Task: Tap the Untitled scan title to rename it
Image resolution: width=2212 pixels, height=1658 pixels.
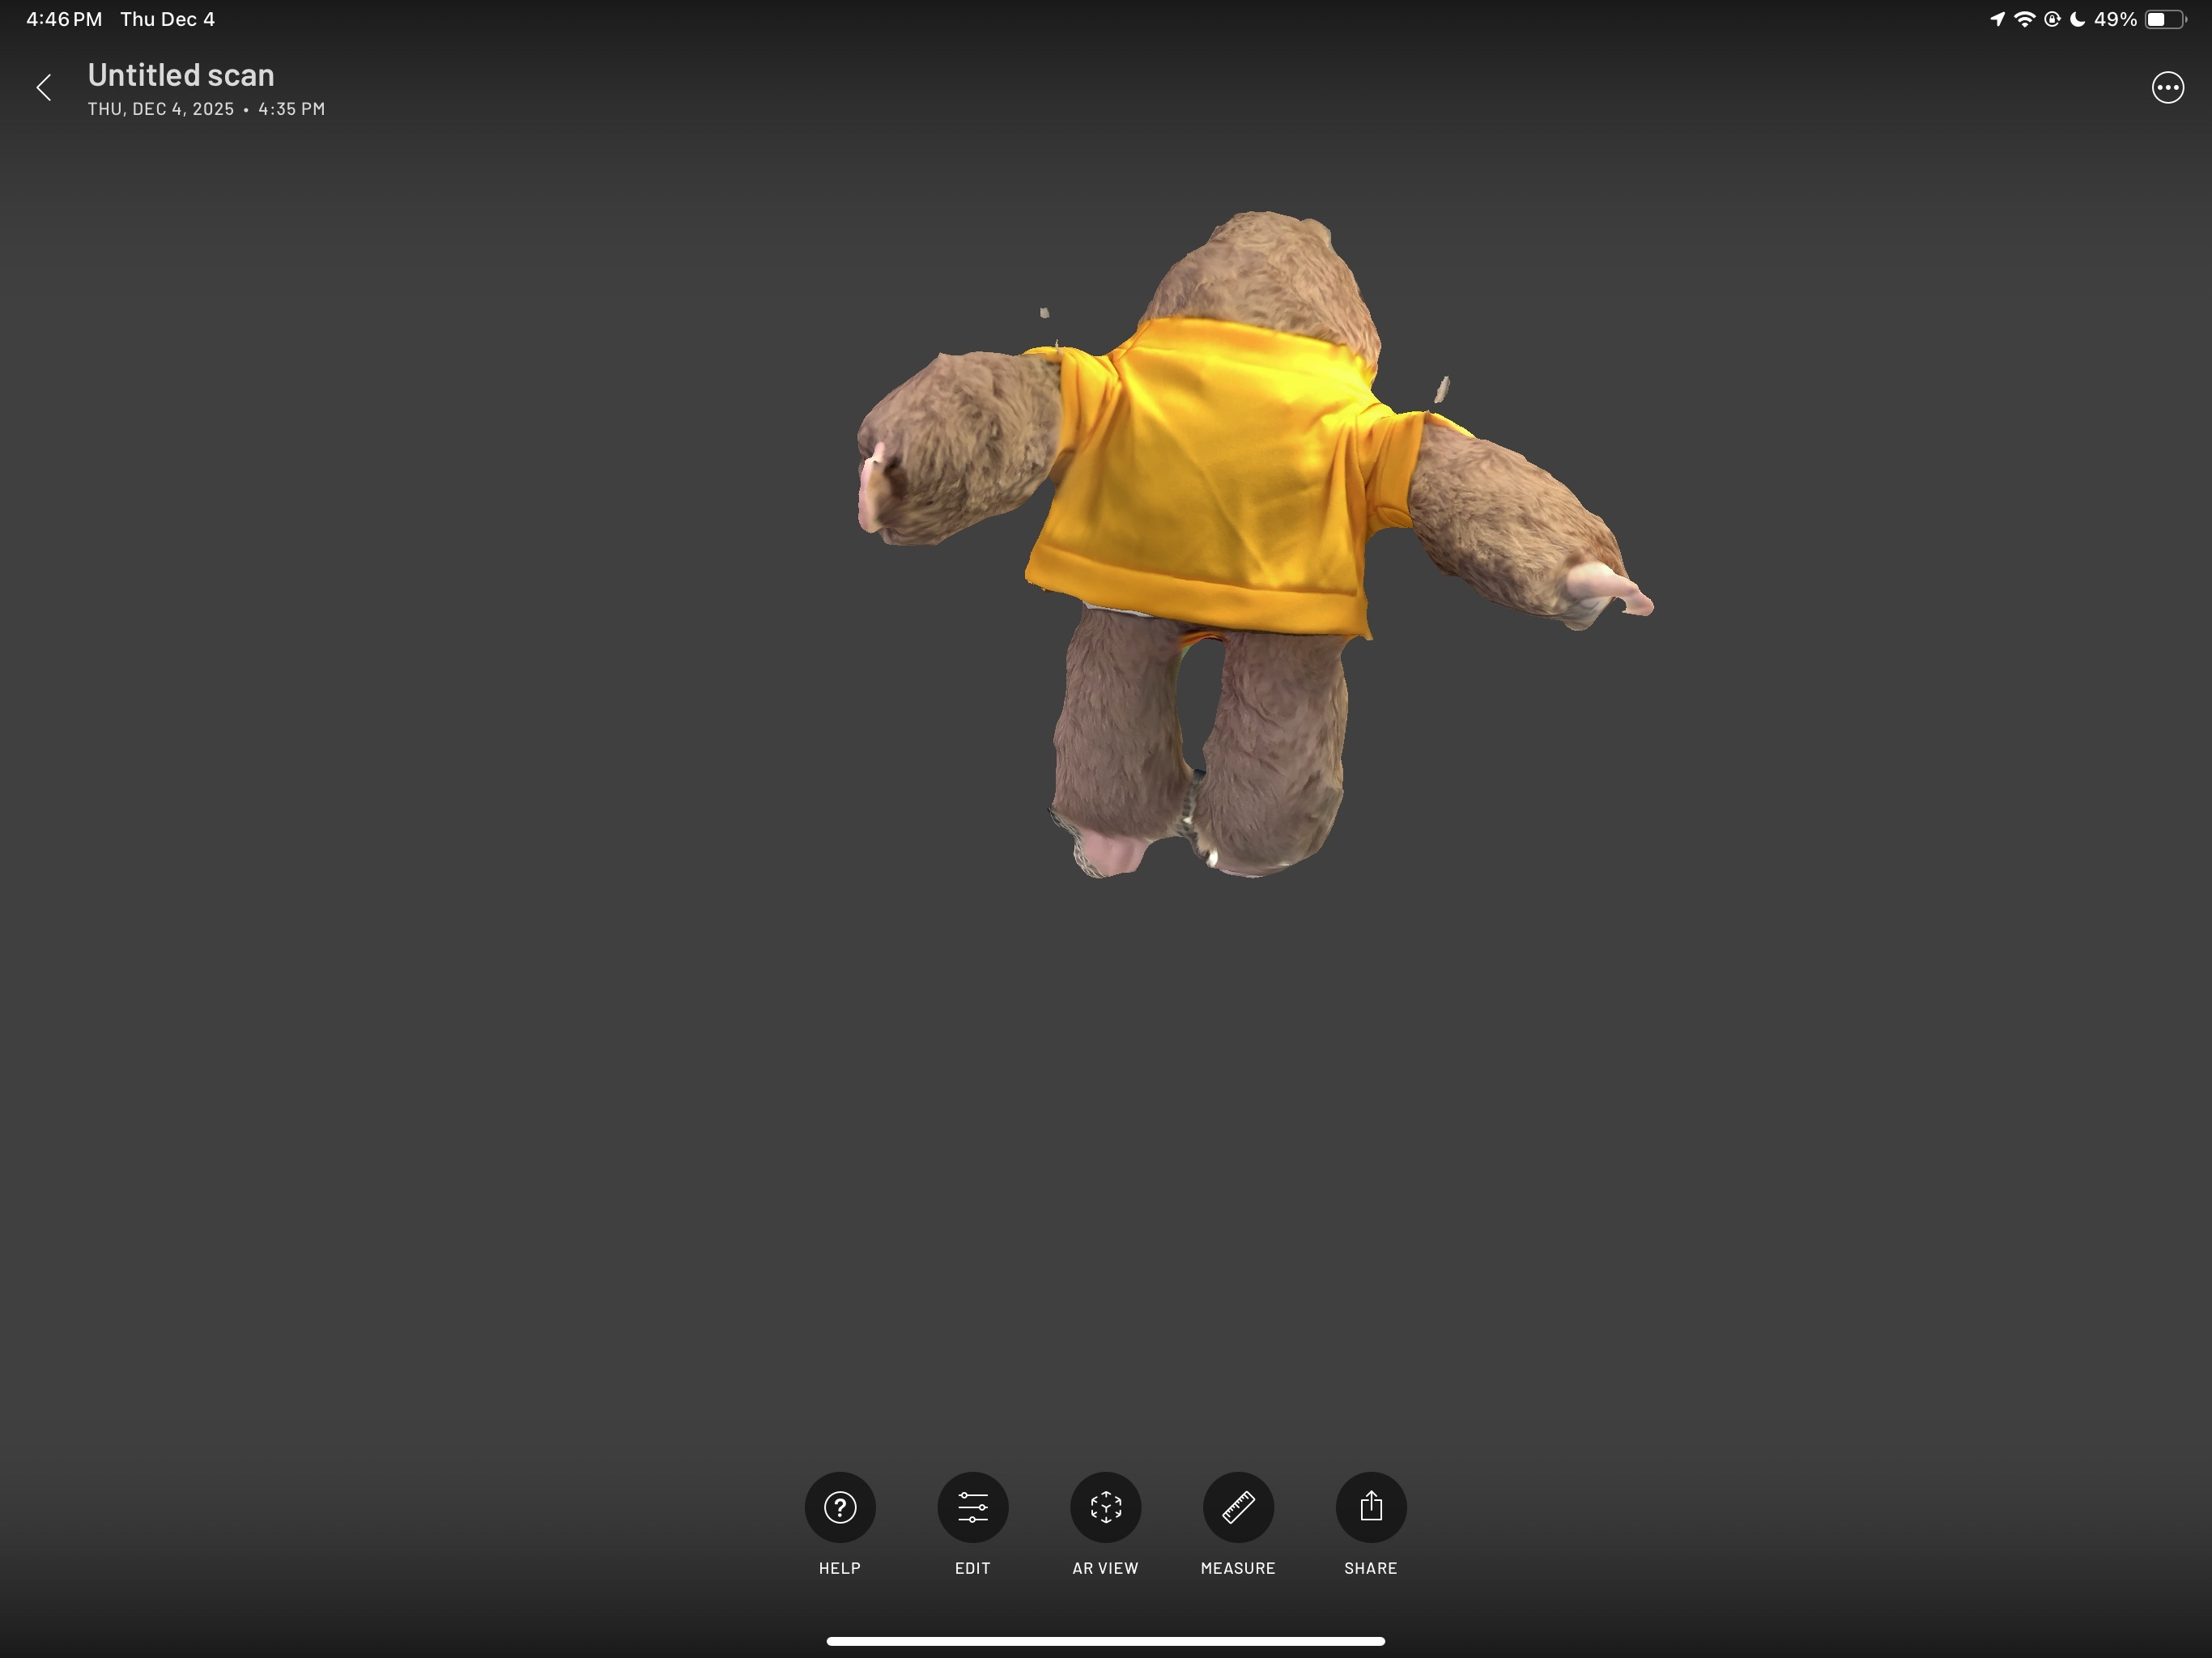Action: pos(181,75)
